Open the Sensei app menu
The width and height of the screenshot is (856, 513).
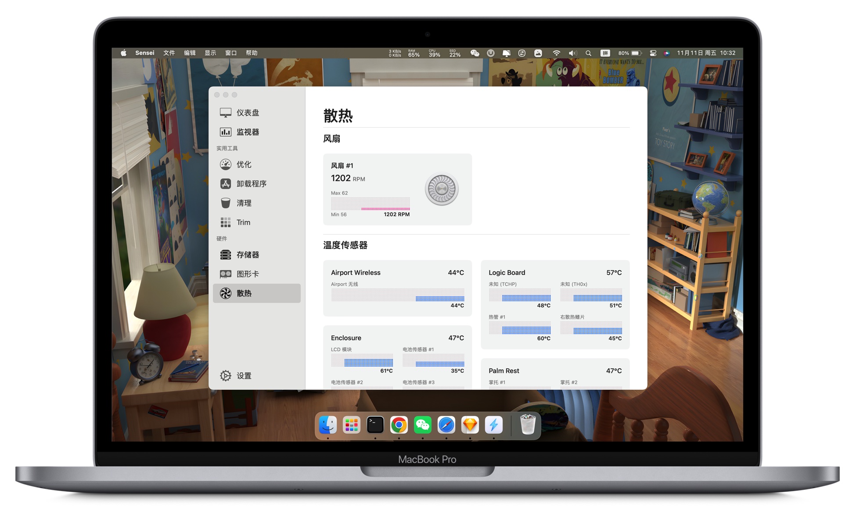144,53
